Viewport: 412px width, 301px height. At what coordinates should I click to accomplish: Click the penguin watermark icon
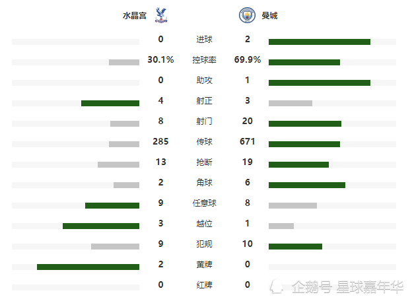click(277, 286)
